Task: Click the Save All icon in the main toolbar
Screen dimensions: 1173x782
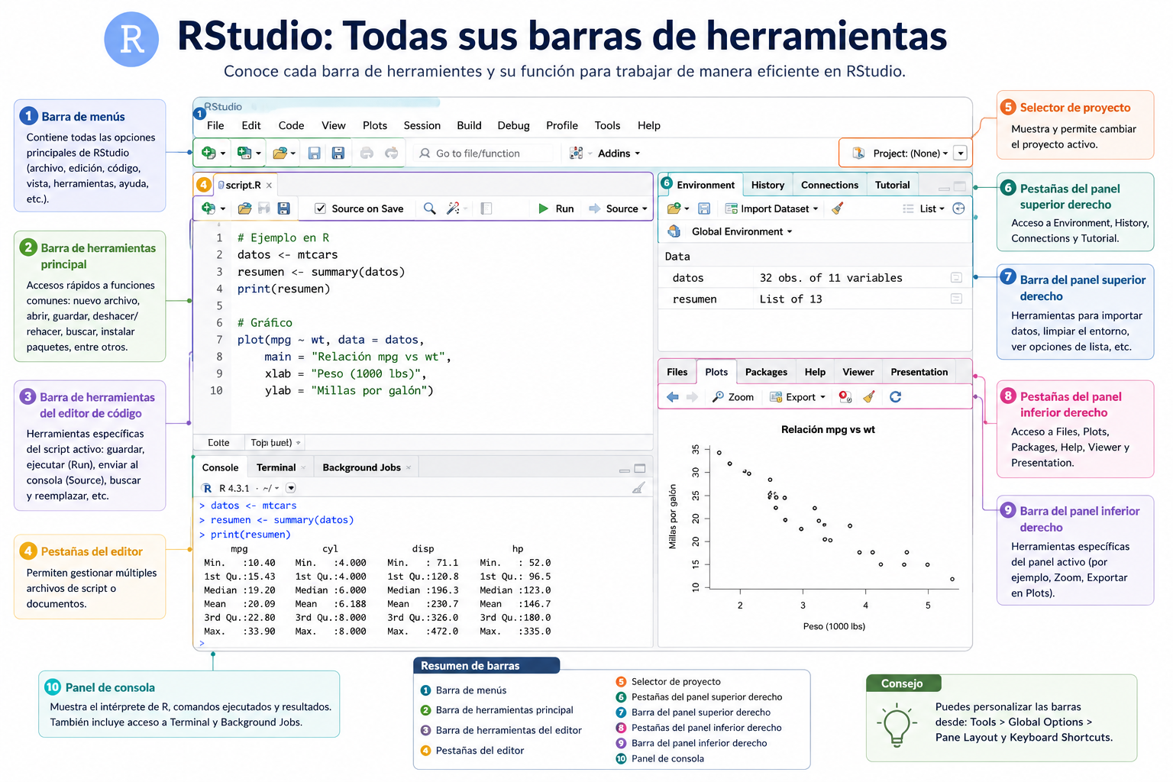Action: point(338,153)
